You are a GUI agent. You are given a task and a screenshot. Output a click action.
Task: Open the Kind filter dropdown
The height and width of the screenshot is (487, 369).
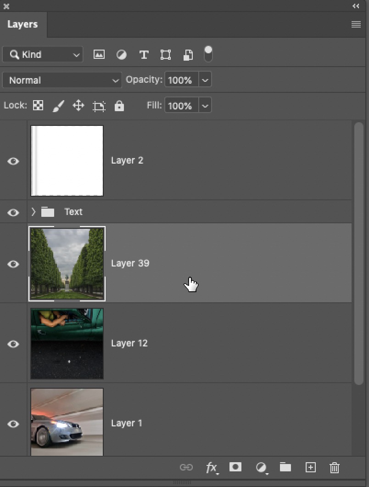point(42,54)
